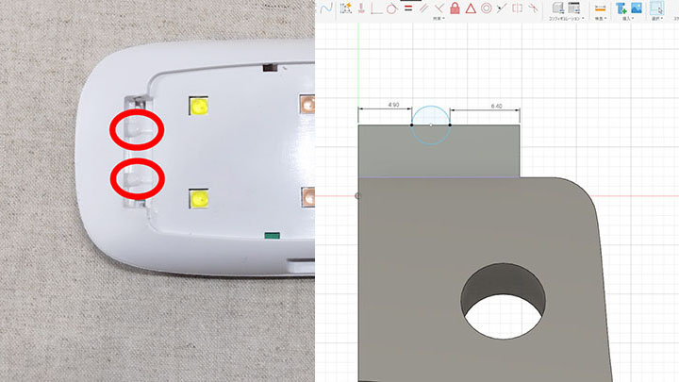Open the 選択 select dropdown
The width and height of the screenshot is (679, 382).
coord(656,19)
